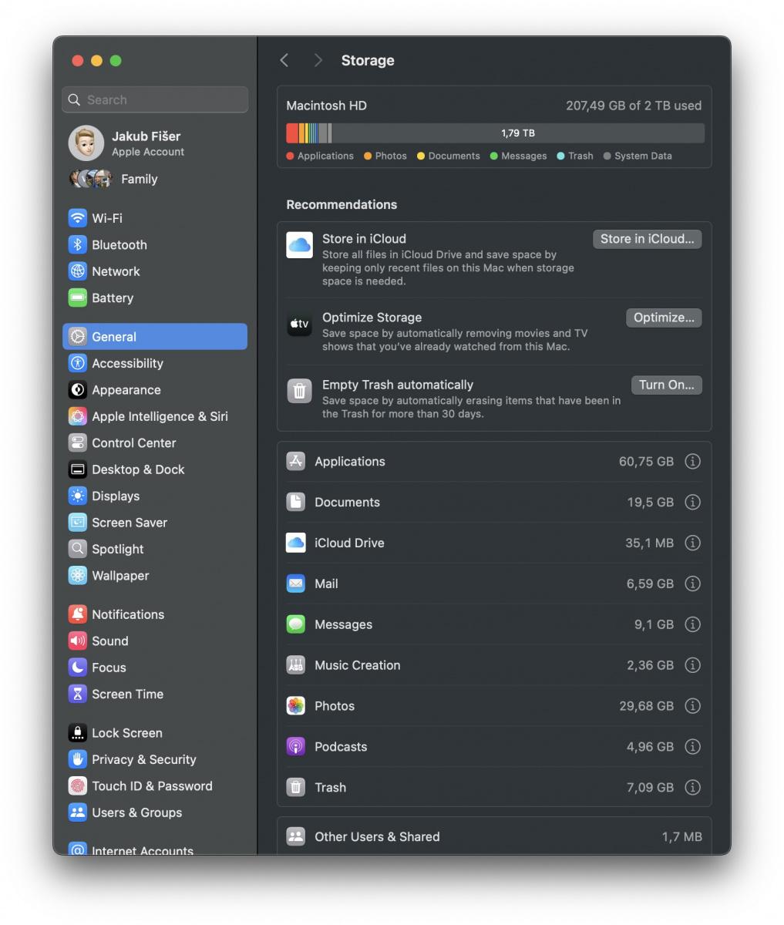
Task: Click the Sound speaker icon
Action: 77,641
